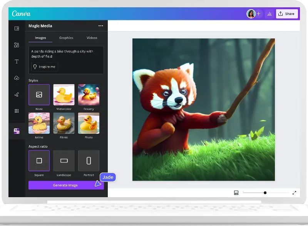Click the zoom slider handle

(265, 193)
